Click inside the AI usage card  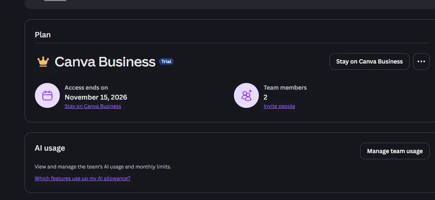click(230, 163)
